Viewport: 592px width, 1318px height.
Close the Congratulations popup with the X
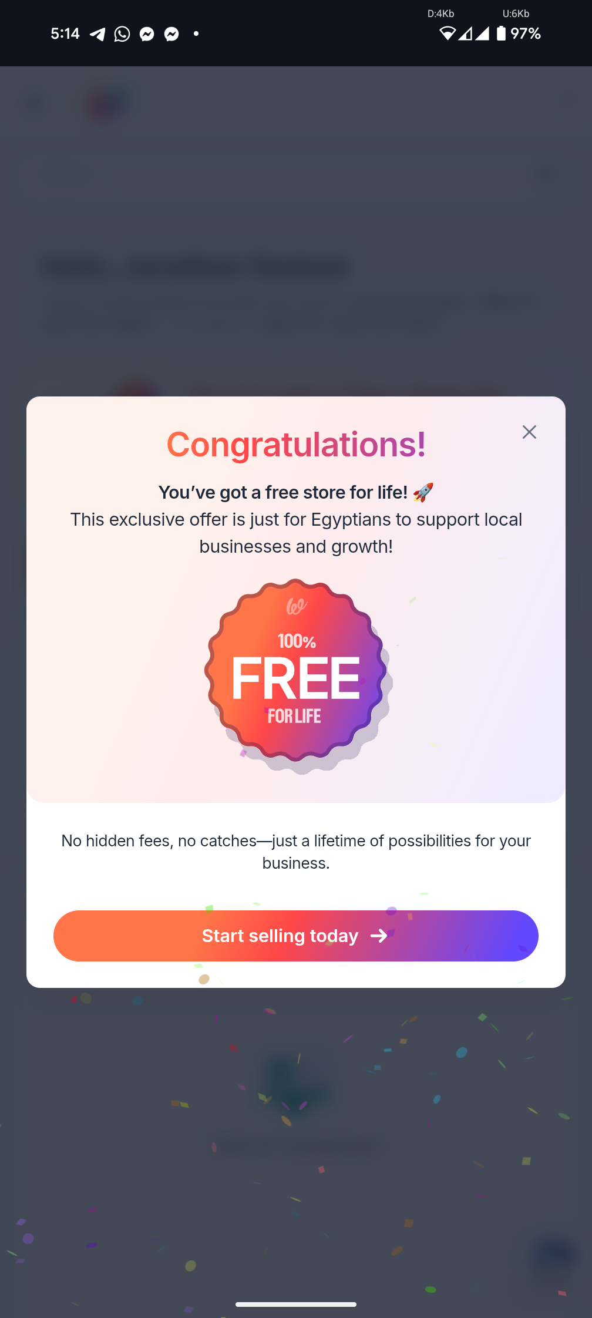(x=529, y=432)
